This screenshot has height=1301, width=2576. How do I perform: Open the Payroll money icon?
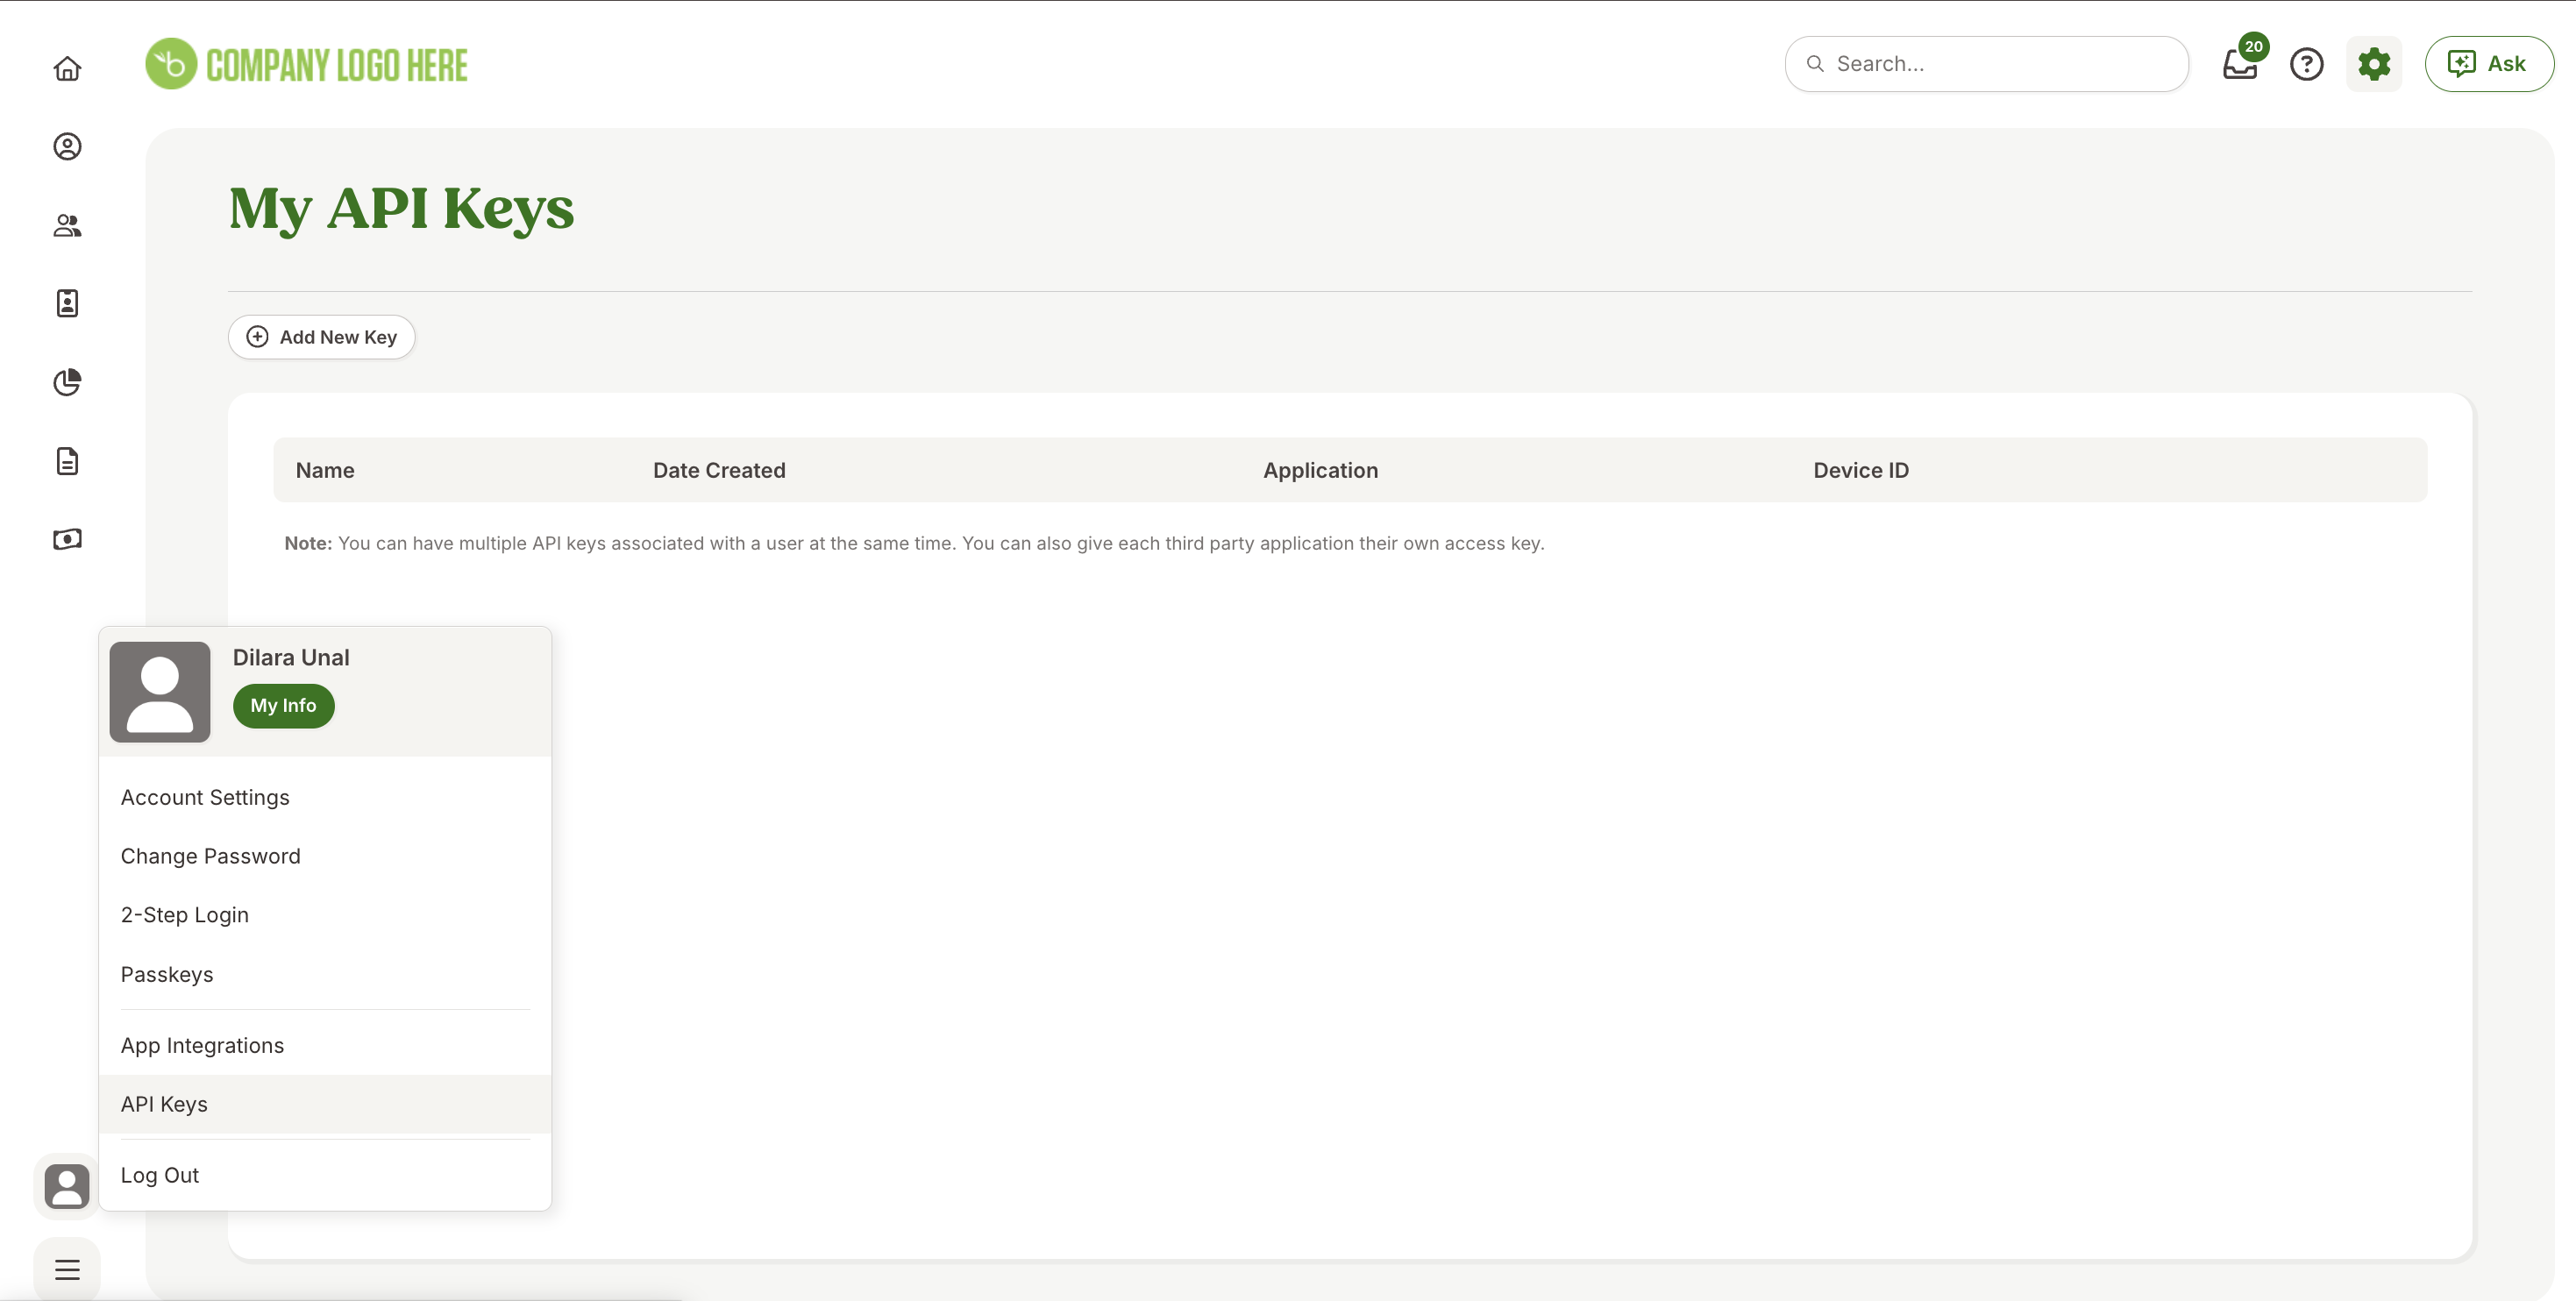pyautogui.click(x=67, y=539)
